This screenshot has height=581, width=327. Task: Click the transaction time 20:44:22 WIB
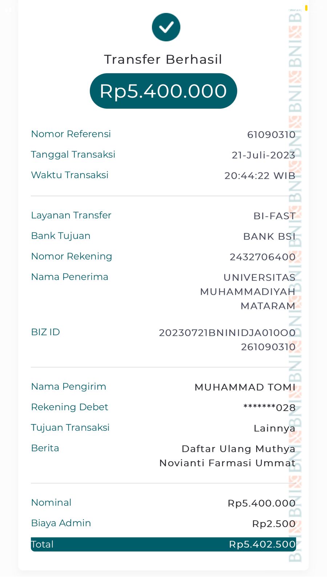pyautogui.click(x=260, y=176)
